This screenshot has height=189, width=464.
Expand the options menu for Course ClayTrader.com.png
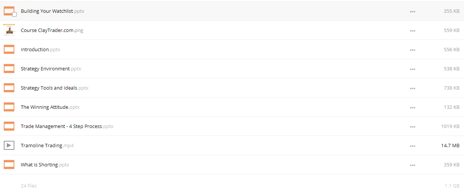[413, 31]
